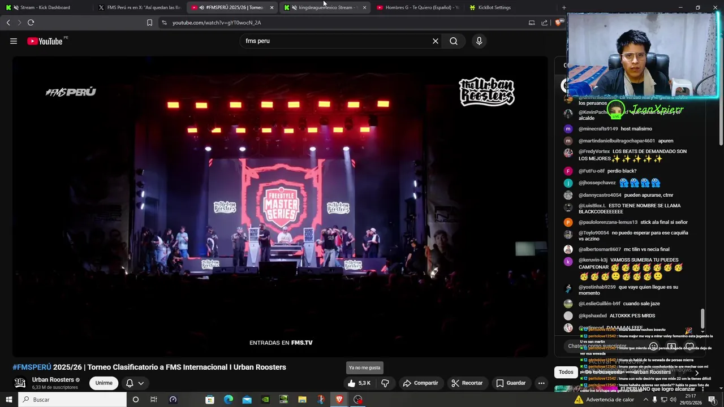Viewport: 724px width, 407px height.
Task: Close the 'kingsleaguemexico Stream' tab
Action: click(x=364, y=7)
